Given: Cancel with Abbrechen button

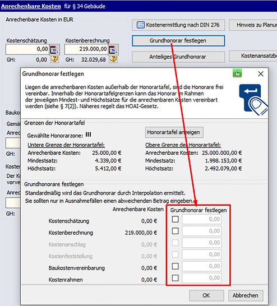Looking at the screenshot, I should 246,295.
